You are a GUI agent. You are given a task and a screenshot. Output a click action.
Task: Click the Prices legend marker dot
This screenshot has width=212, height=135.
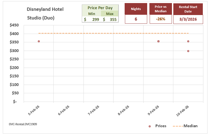click(150, 126)
